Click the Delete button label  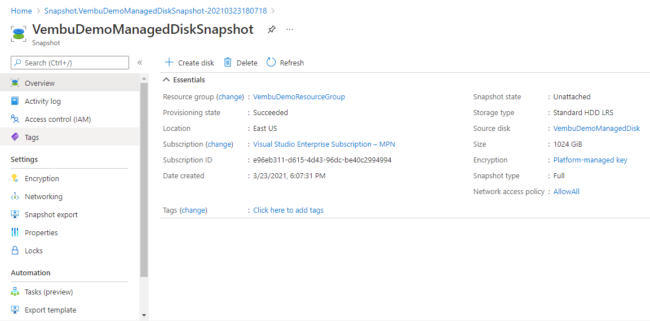(x=247, y=63)
